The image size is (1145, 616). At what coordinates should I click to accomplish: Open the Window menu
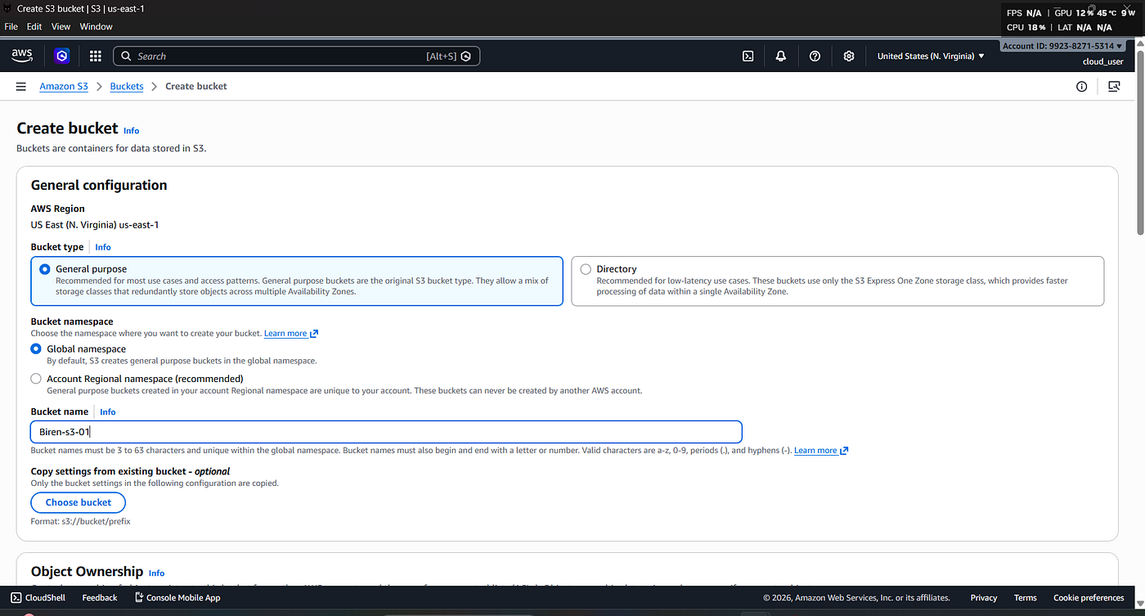pyautogui.click(x=96, y=26)
